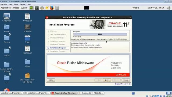Click 'Installation Successful.' log line
This screenshot has width=172, height=97.
tap(79, 43)
